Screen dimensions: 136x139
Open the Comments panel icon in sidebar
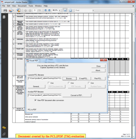(x=4, y=128)
